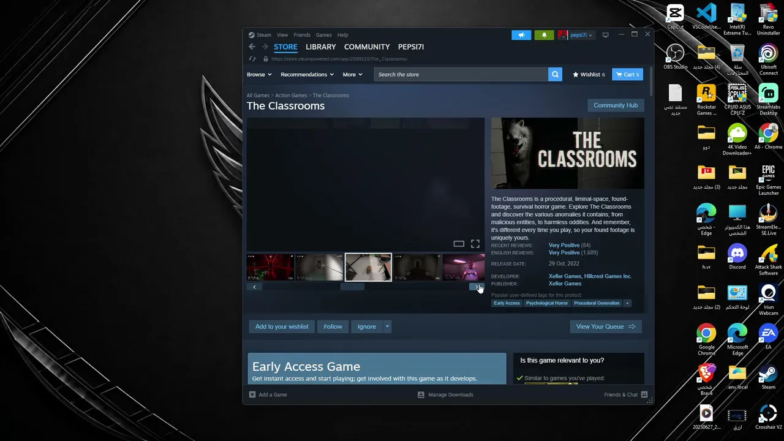This screenshot has height=441, width=784.
Task: Open the Games menu
Action: coord(324,35)
